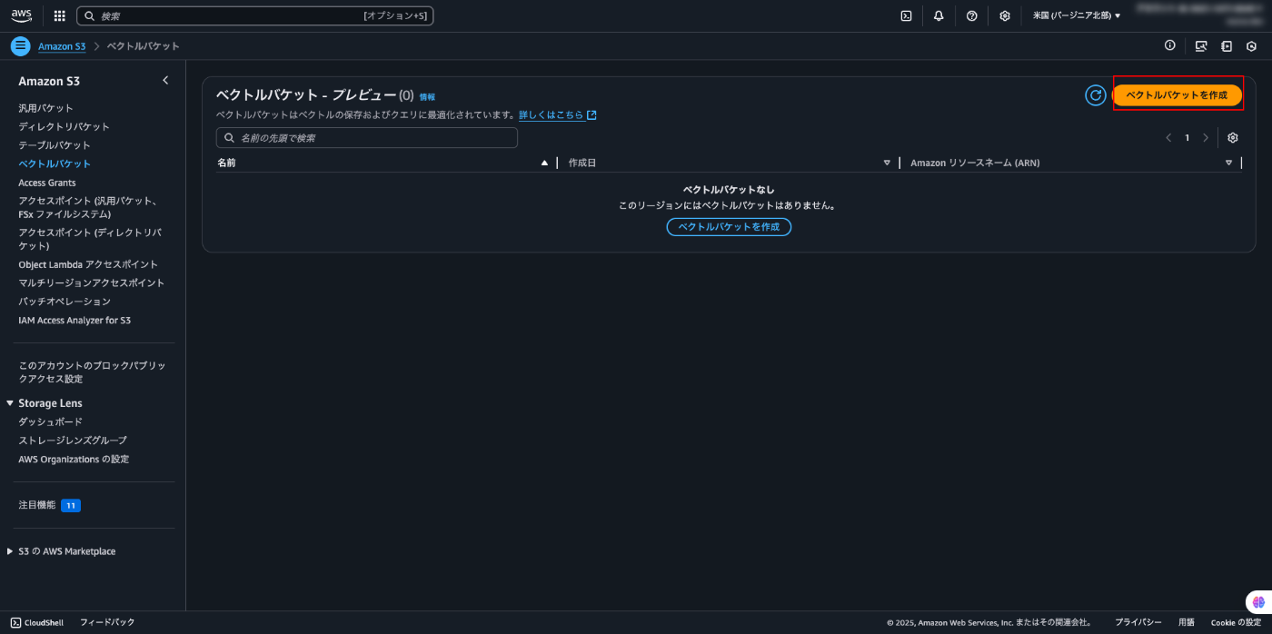1272x634 pixels.
Task: Open アクセスポイント (ディレクトリバケット) item
Action: coord(90,239)
